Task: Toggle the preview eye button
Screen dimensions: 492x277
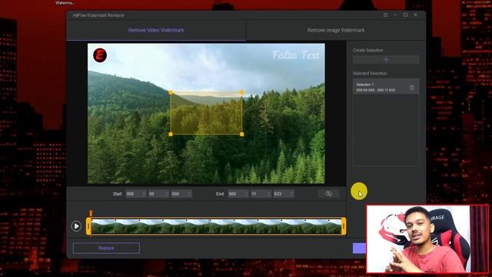Action: click(328, 194)
